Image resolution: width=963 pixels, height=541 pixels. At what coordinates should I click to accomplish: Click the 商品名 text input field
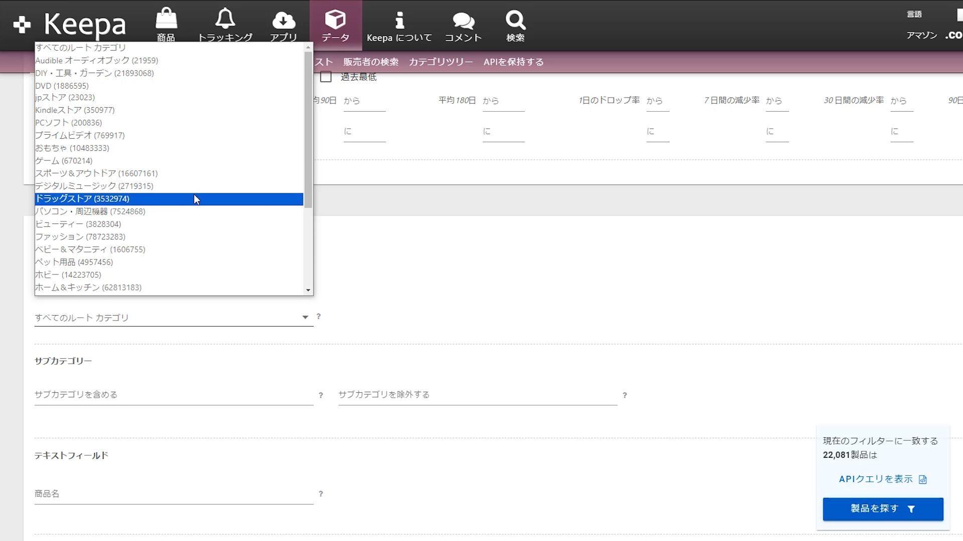click(174, 494)
